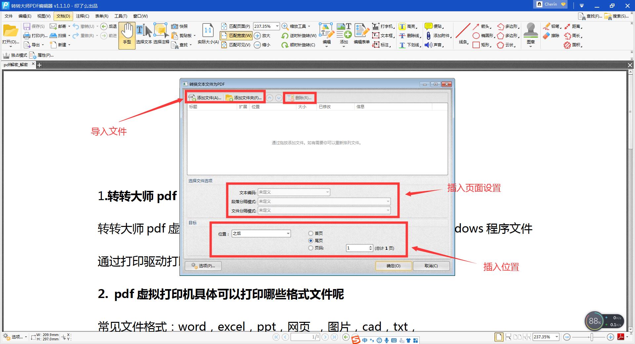Select the 箭头 arrow drawing tool
This screenshot has height=344, width=635.
(x=482, y=26)
